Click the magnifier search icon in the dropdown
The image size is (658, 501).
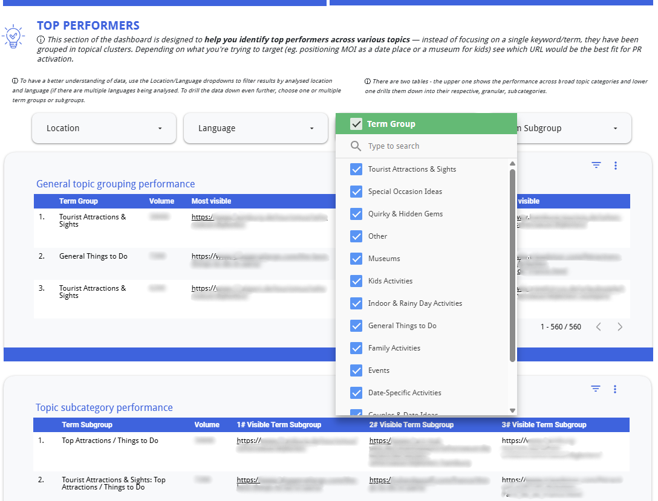[356, 146]
